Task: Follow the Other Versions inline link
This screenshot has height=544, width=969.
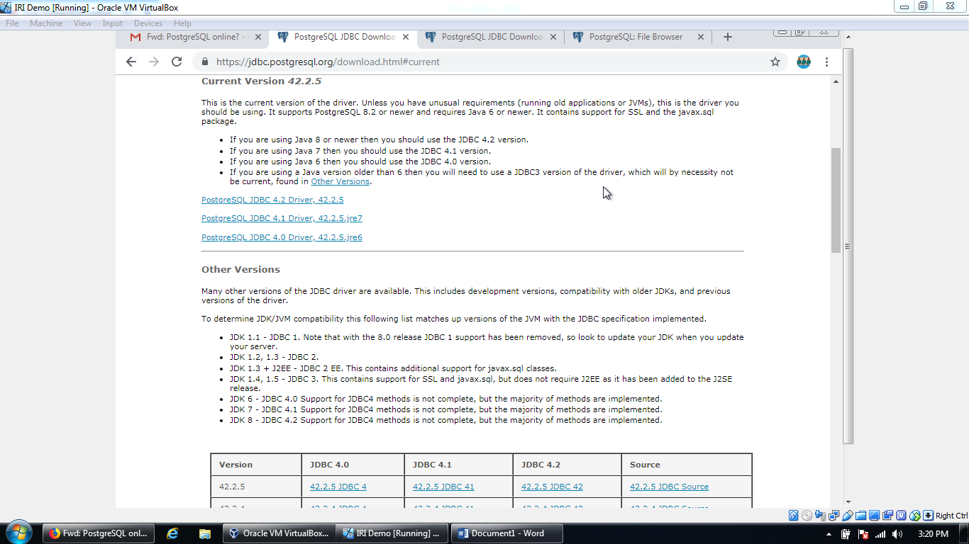Action: pos(340,181)
